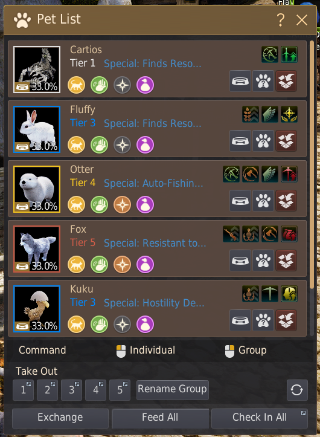This screenshot has height=437, width=320.
Task: Check in Otter with red box icon
Action: pos(286,201)
